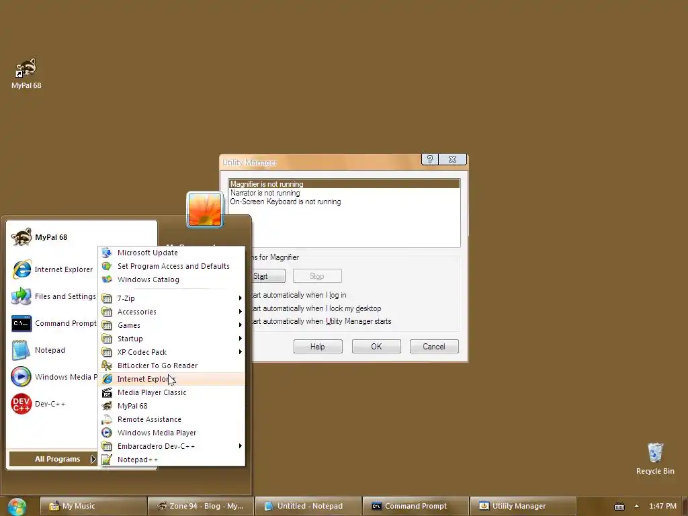Launch Command Prompt from Start menu
This screenshot has width=688, height=516.
pyautogui.click(x=52, y=323)
